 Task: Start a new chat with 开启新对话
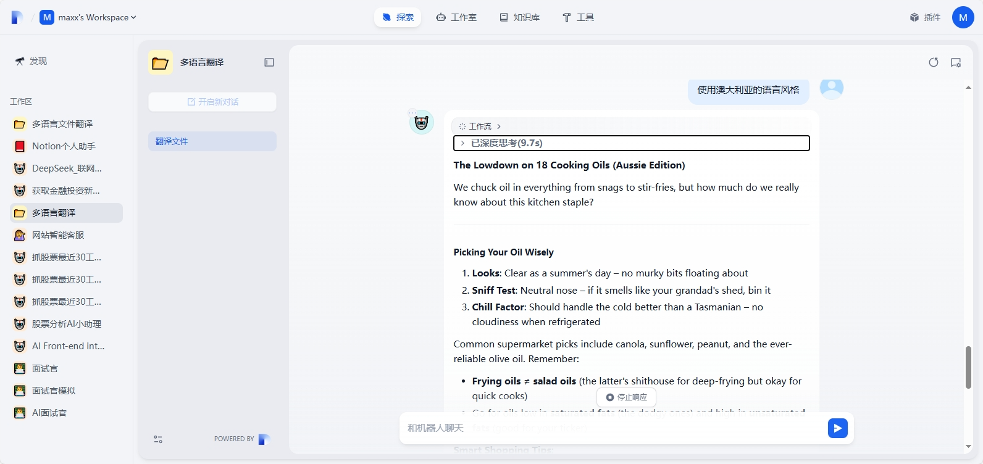click(x=212, y=102)
